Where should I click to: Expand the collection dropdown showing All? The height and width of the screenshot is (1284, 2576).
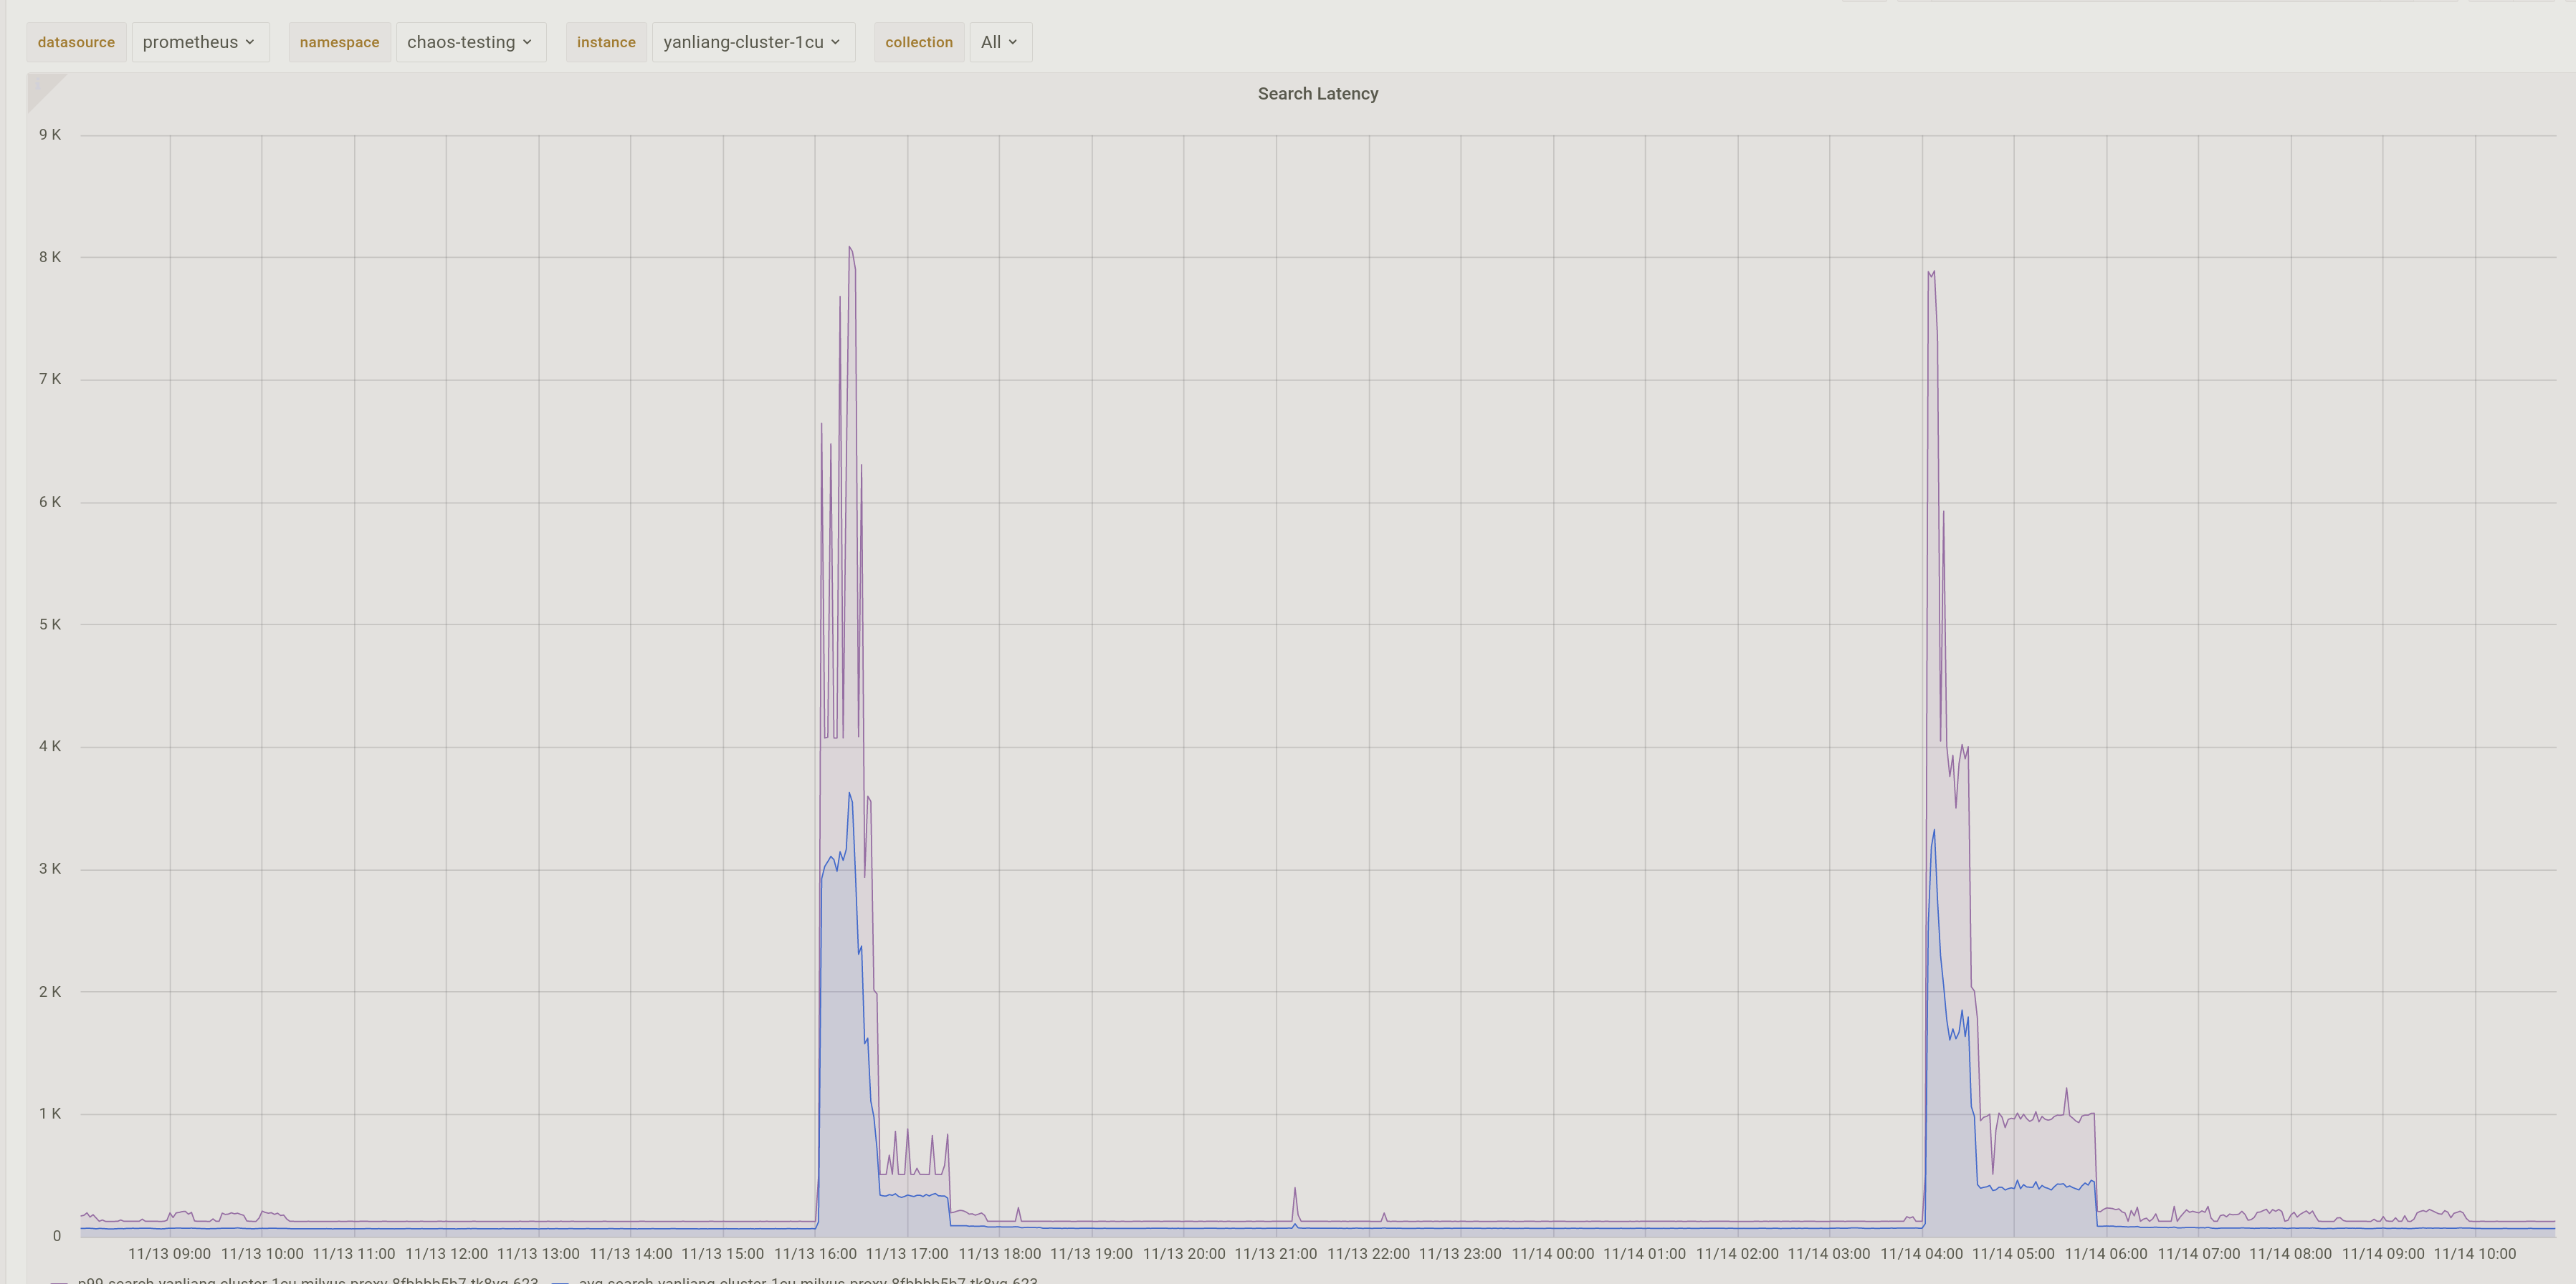coord(999,42)
